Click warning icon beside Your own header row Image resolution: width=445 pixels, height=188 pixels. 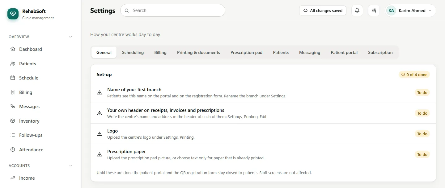(x=100, y=113)
